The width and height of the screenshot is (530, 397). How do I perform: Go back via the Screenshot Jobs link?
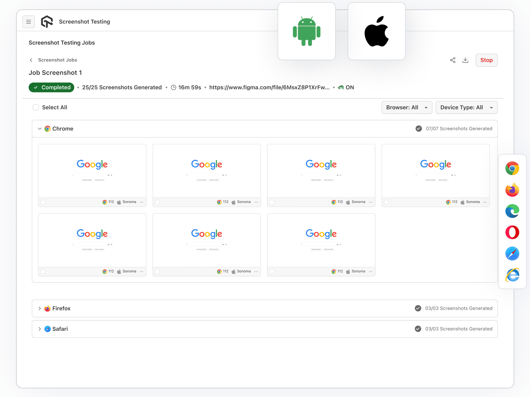[57, 60]
